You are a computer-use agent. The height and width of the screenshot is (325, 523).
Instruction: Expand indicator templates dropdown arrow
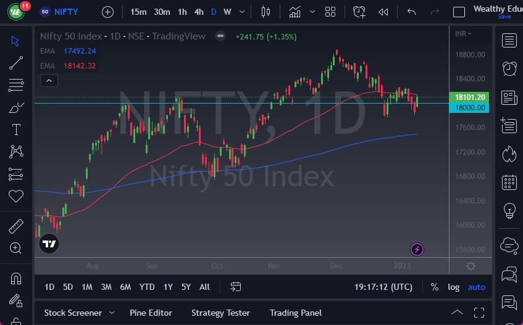tap(312, 12)
